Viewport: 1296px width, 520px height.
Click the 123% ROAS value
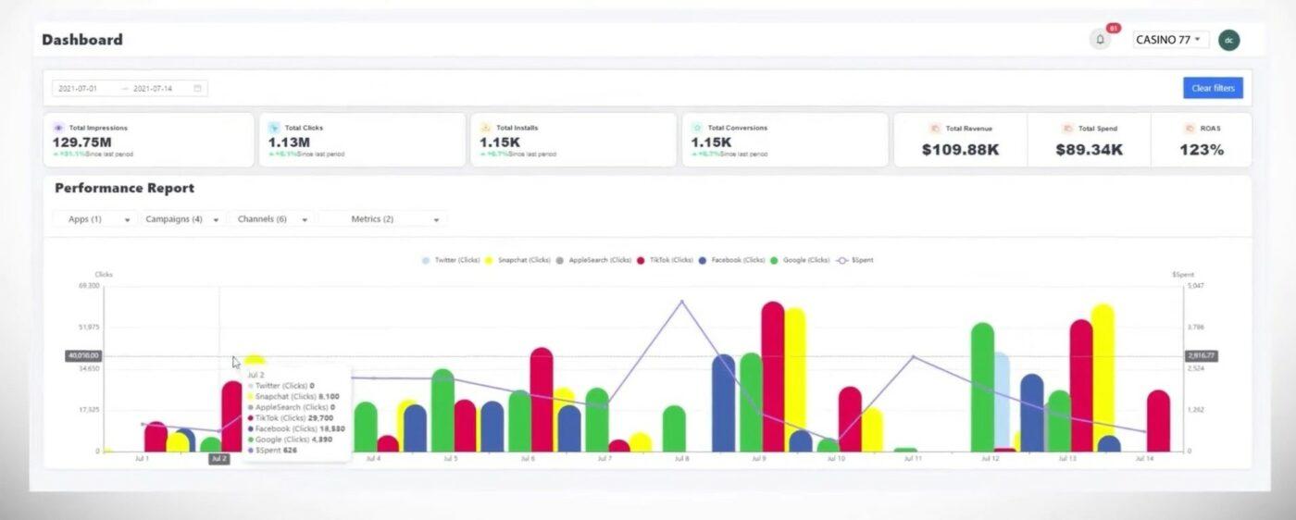1202,149
